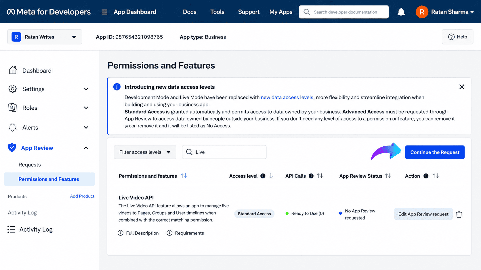Select Permissions and Features in sidebar
The width and height of the screenshot is (481, 270).
[x=49, y=179]
